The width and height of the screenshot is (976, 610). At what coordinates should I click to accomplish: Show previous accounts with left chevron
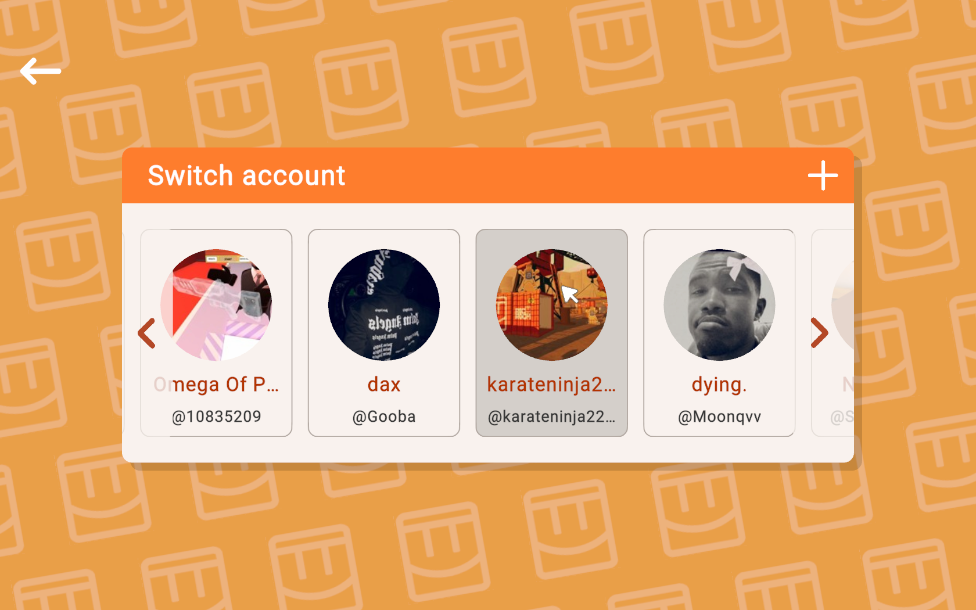[x=146, y=333]
